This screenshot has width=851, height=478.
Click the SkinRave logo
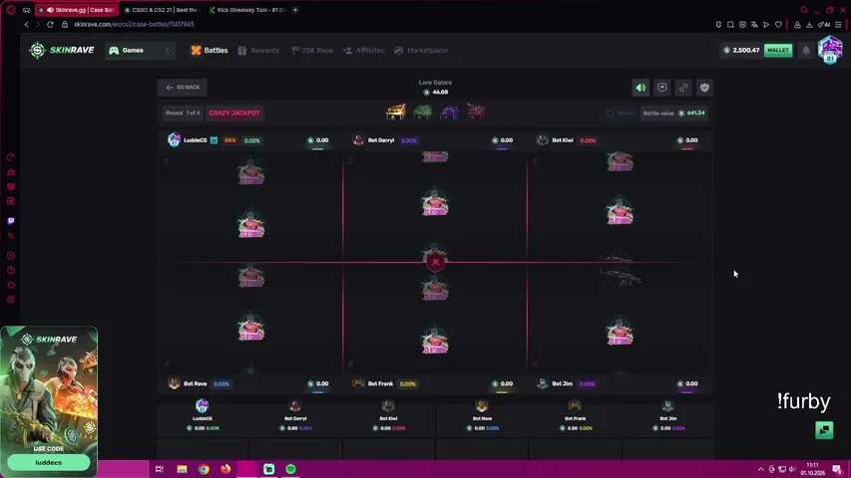pyautogui.click(x=61, y=50)
